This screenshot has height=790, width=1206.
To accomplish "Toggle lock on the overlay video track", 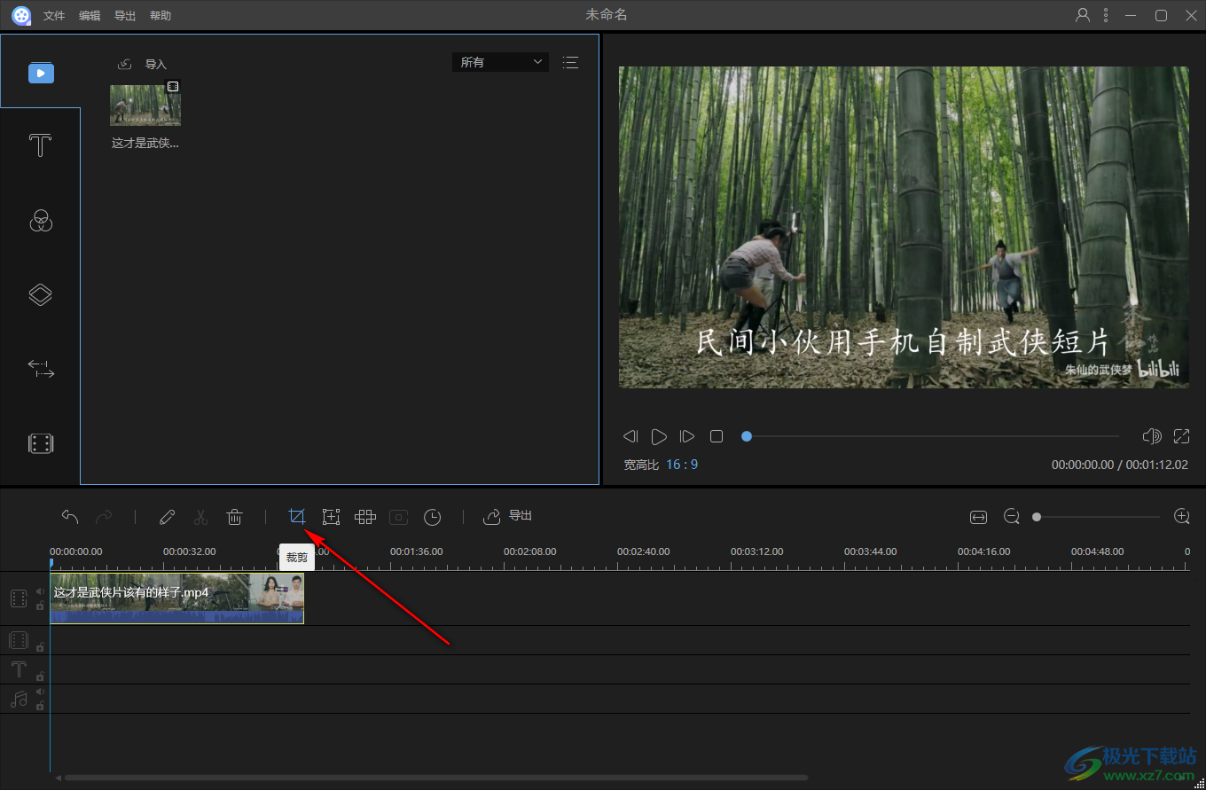I will [40, 647].
